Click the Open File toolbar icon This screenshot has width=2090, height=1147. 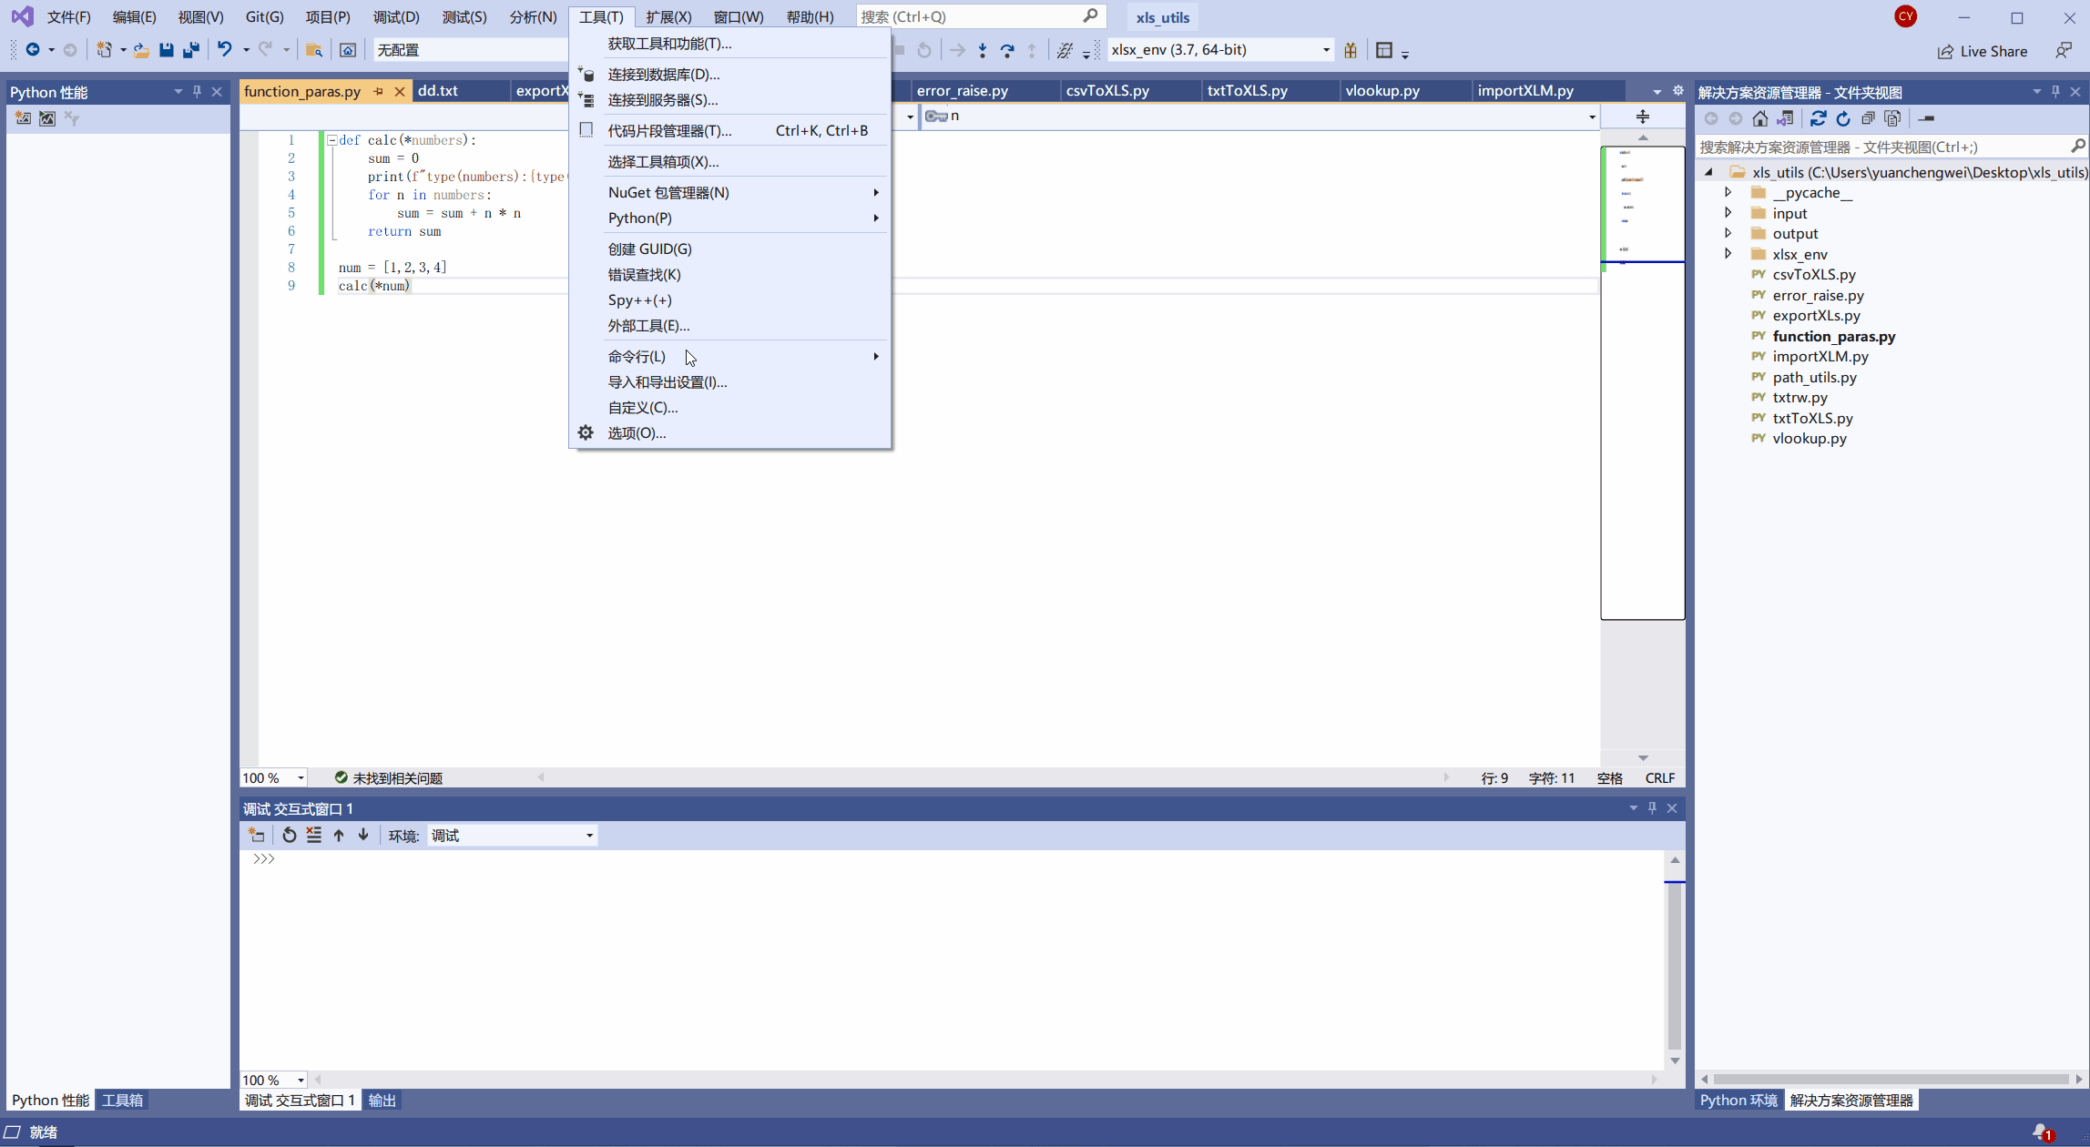(x=141, y=50)
